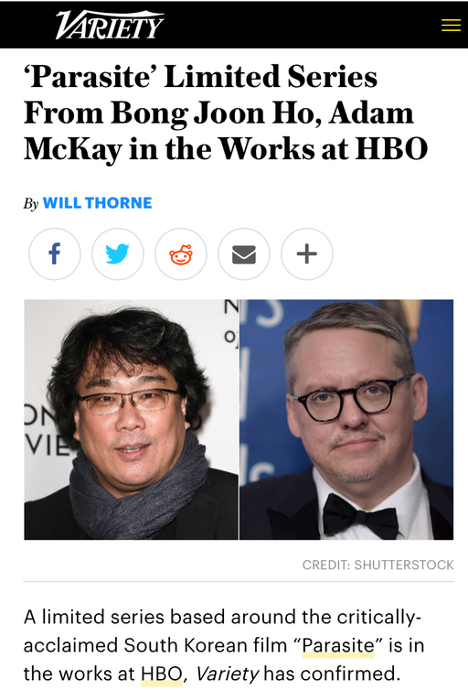Click the 'Parasite' Limited Series headline
This screenshot has height=690, width=468.
coord(226,113)
